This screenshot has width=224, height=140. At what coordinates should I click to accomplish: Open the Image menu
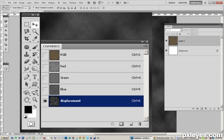pyautogui.click(x=22, y=3)
